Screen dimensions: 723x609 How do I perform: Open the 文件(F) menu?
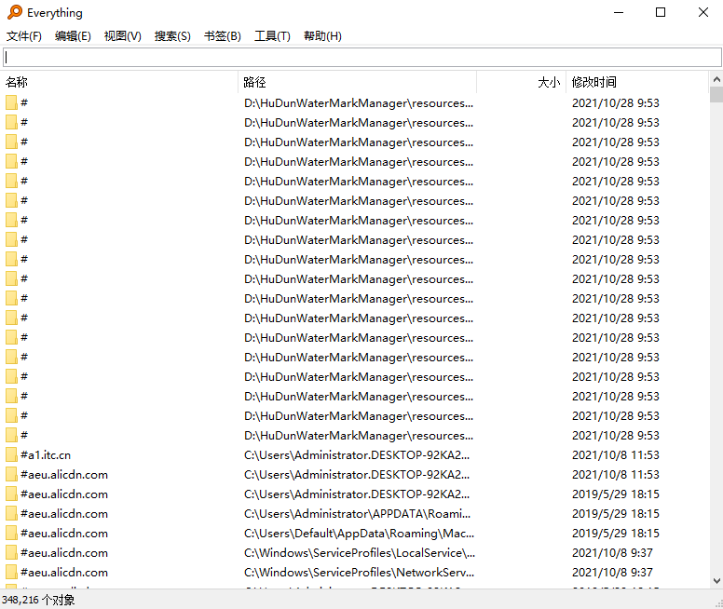(x=24, y=36)
